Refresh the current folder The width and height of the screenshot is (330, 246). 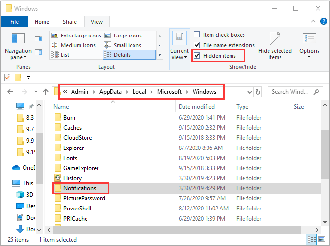[x=258, y=92]
